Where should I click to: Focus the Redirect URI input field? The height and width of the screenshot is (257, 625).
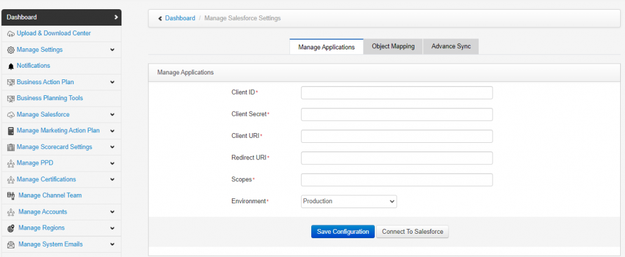(x=397, y=158)
